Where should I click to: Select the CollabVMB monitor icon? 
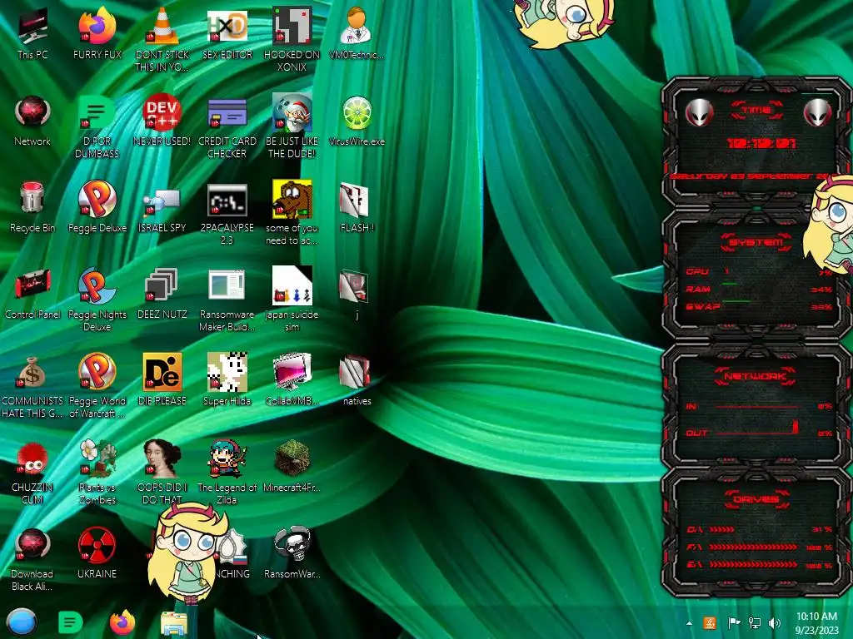point(292,379)
